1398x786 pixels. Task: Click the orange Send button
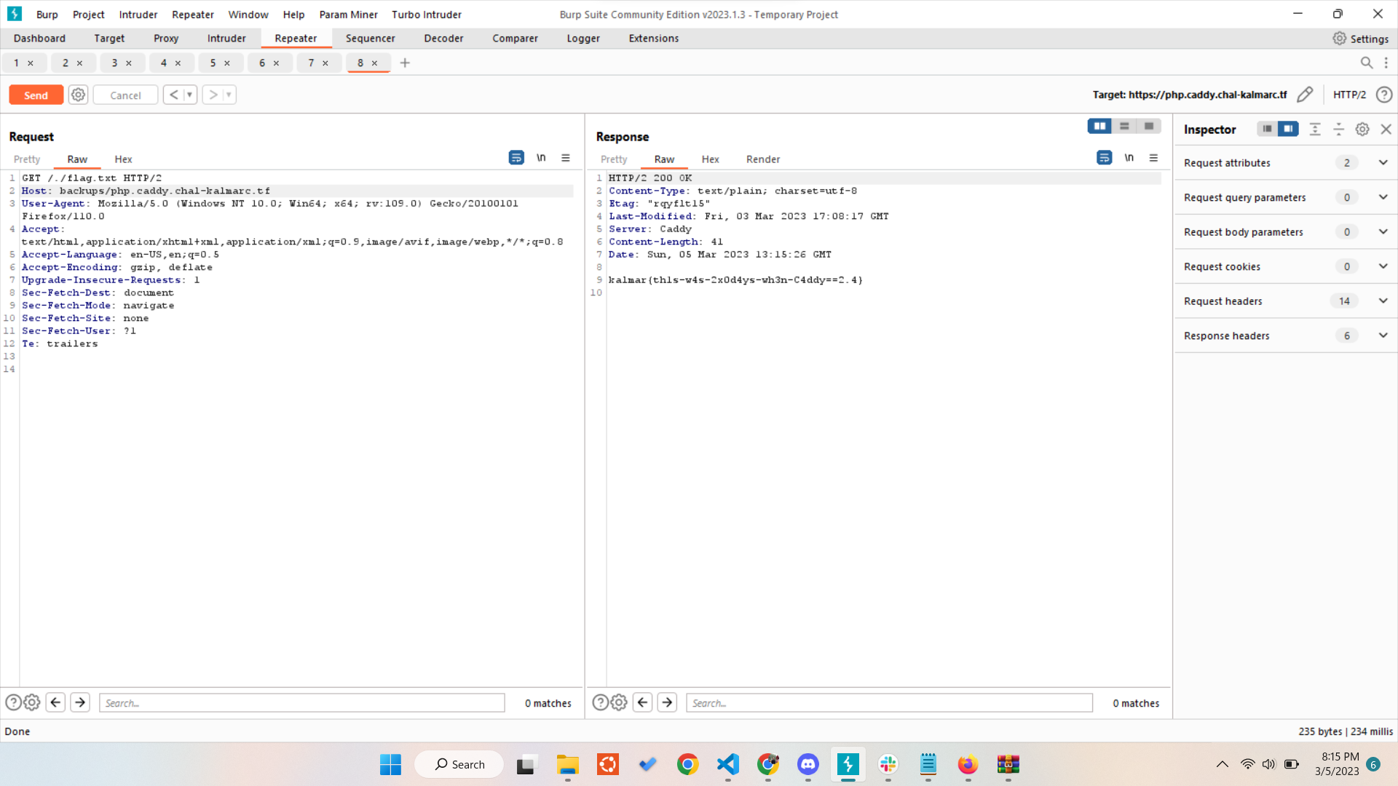click(36, 95)
